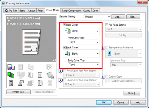Click the greyed account track group icon

[x=30, y=83]
